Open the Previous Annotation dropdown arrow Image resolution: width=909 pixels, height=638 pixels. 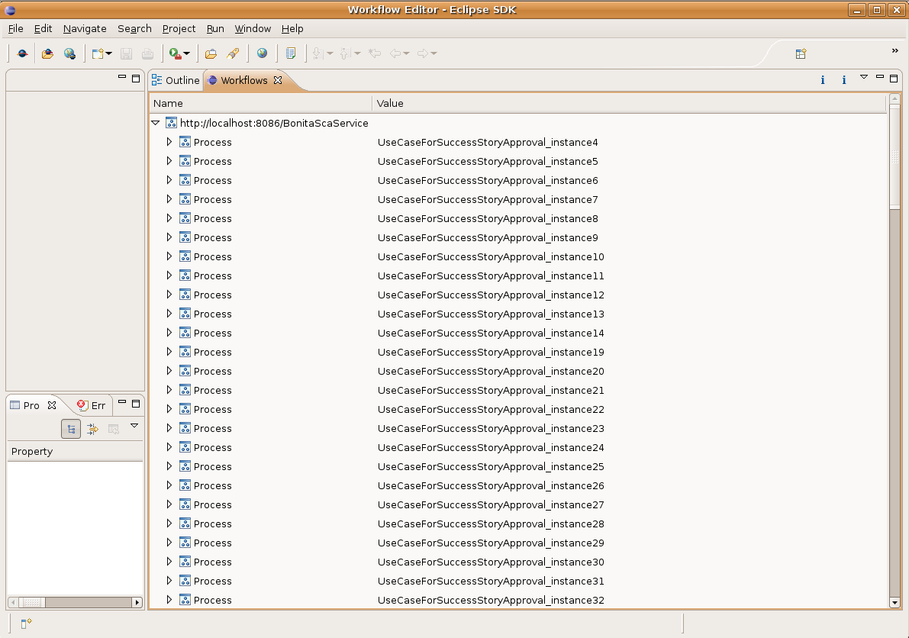click(357, 53)
